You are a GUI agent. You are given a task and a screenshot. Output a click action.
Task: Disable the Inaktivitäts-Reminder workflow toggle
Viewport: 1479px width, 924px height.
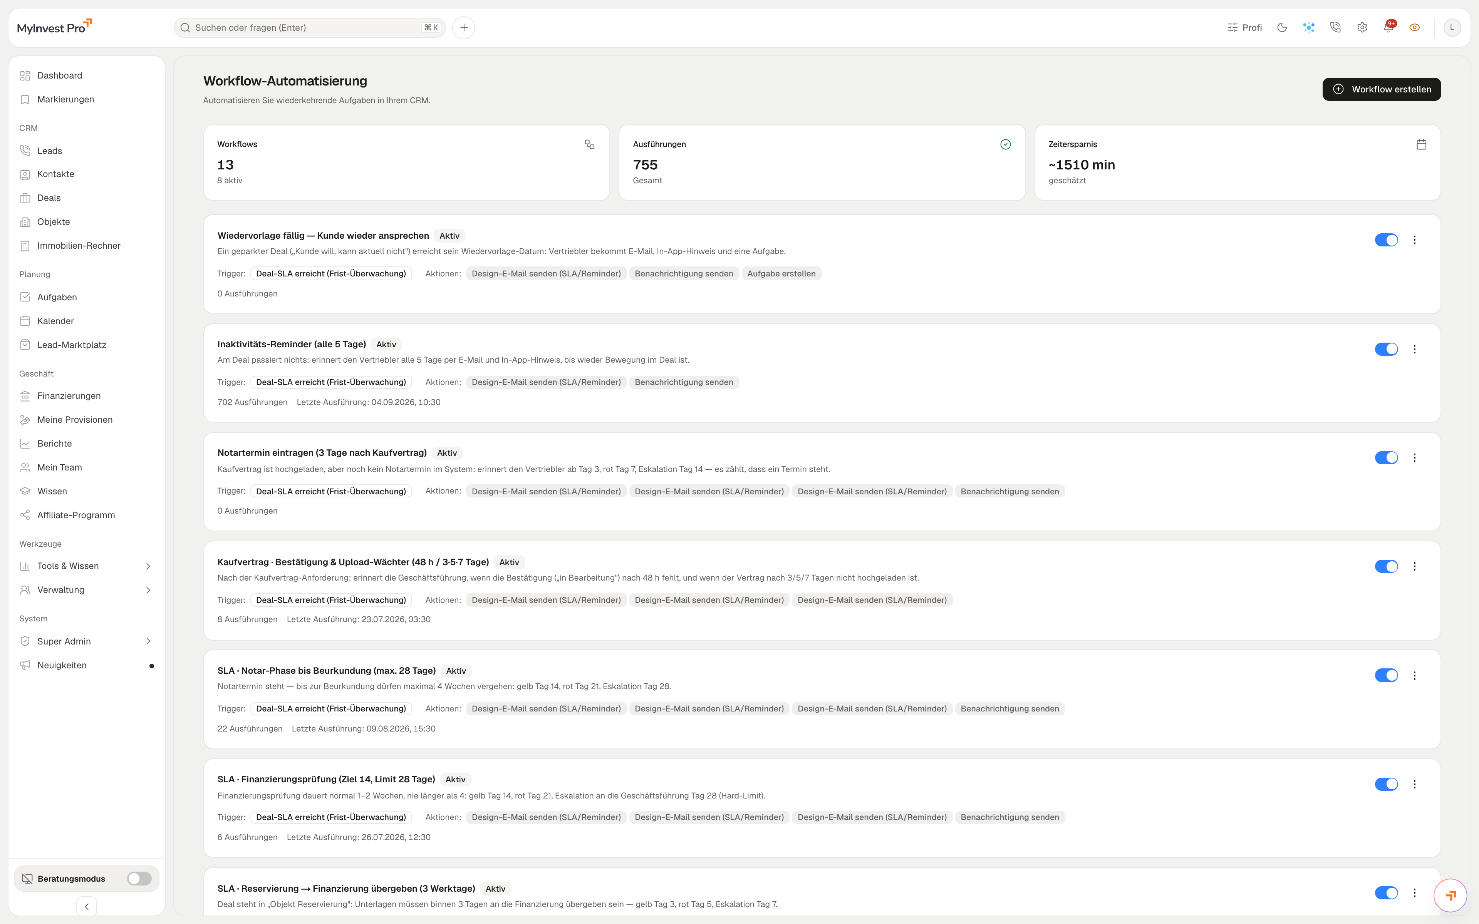tap(1386, 349)
